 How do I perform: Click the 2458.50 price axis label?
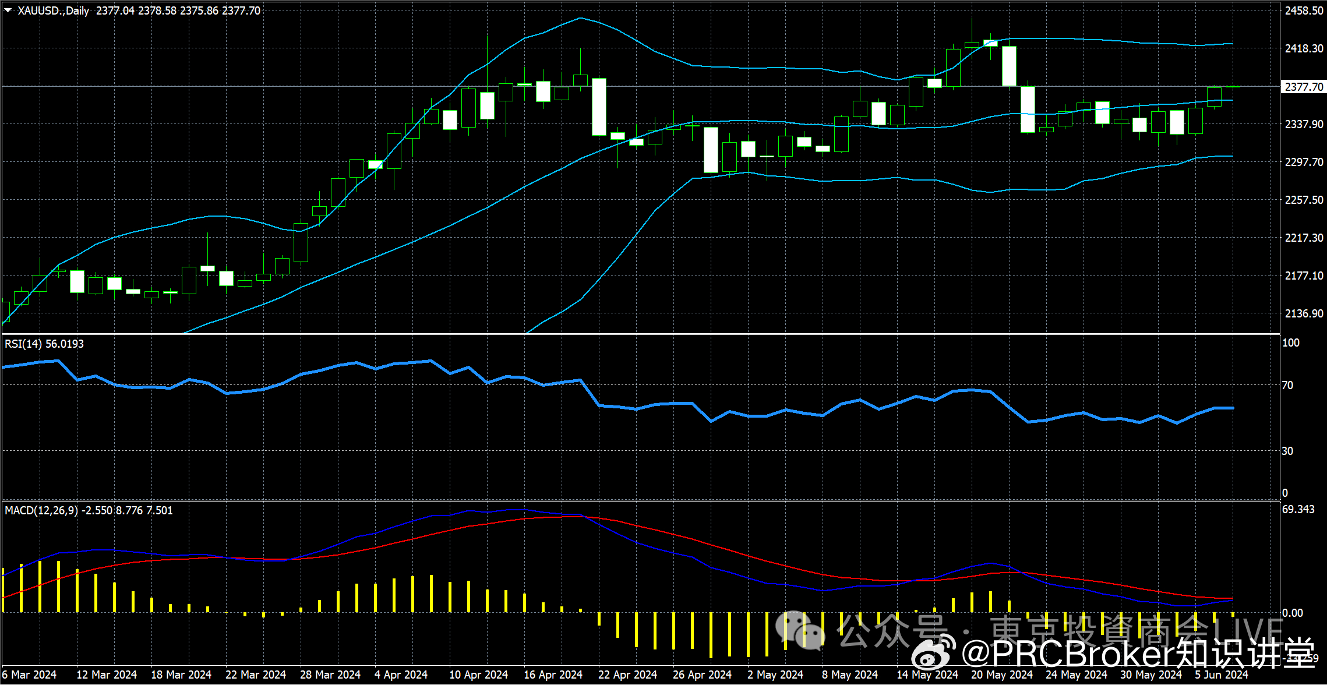1304,10
